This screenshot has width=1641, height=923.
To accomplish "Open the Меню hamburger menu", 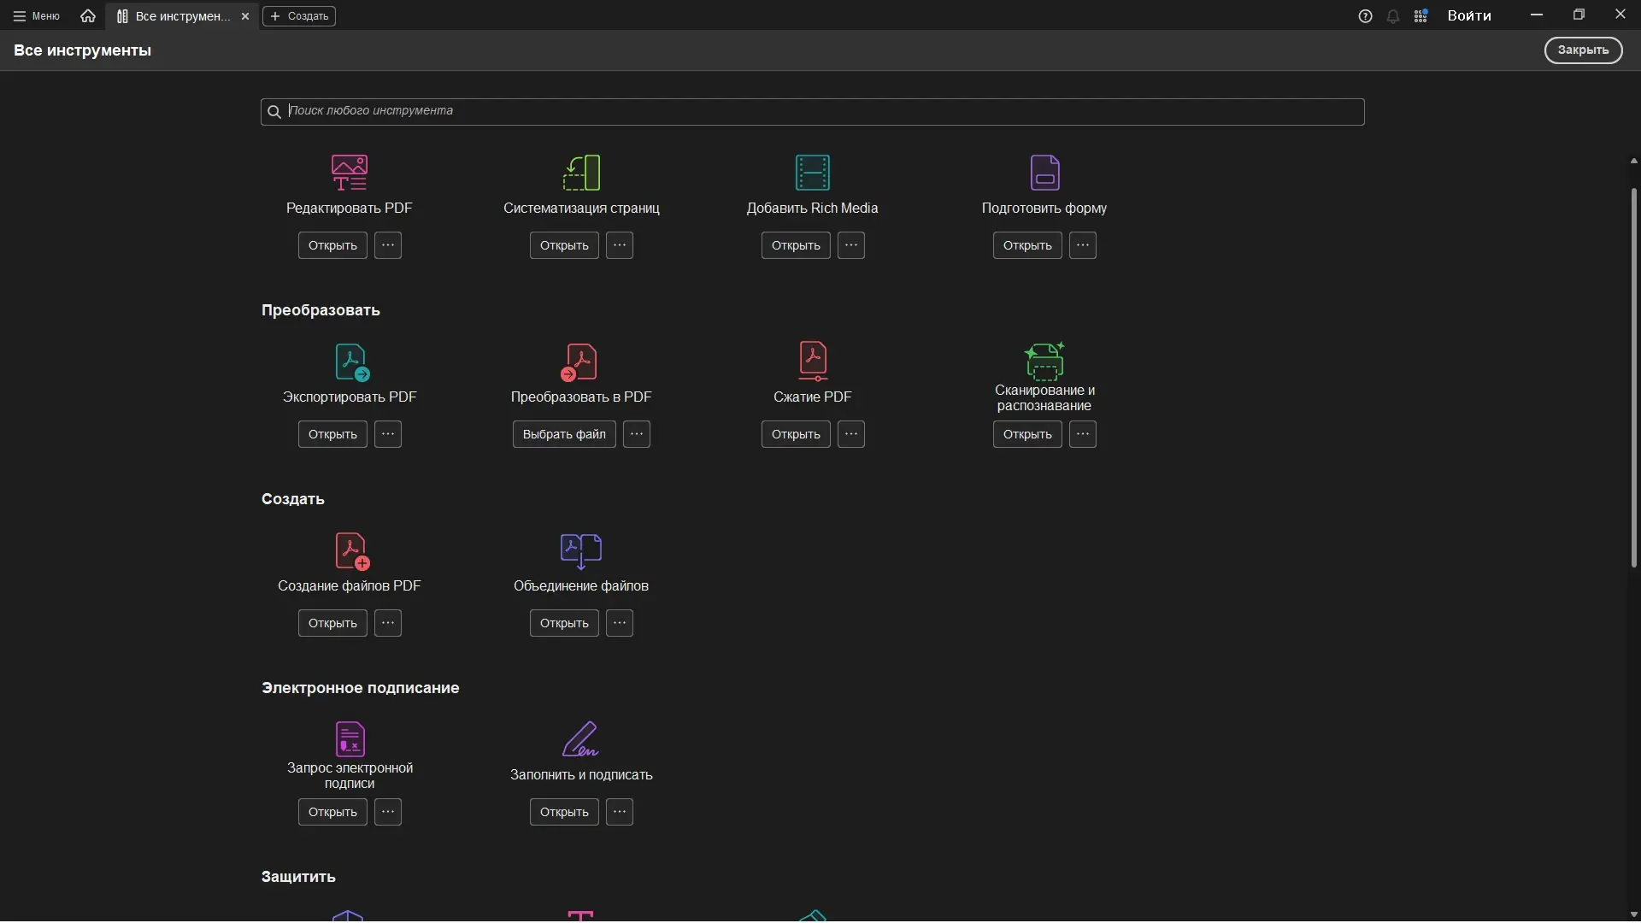I will click(37, 16).
